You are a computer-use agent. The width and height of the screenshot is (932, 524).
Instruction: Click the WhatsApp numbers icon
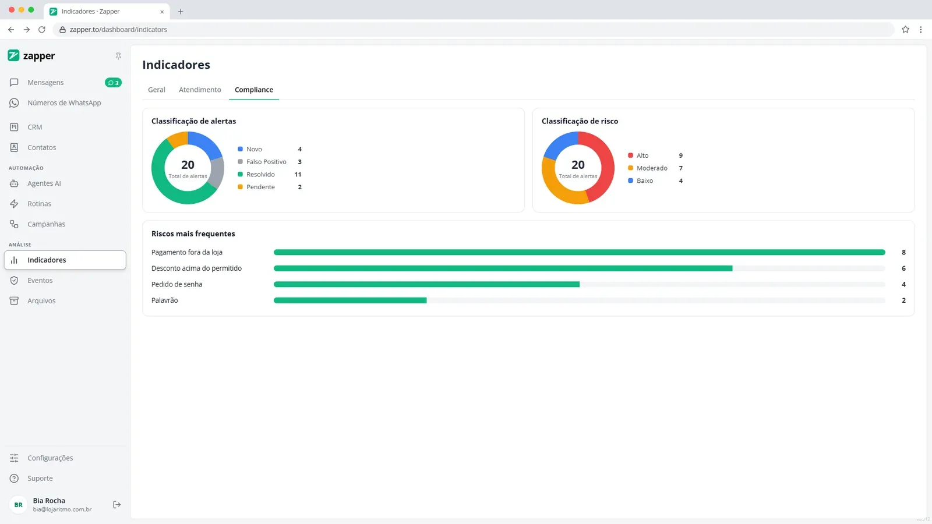tap(14, 103)
